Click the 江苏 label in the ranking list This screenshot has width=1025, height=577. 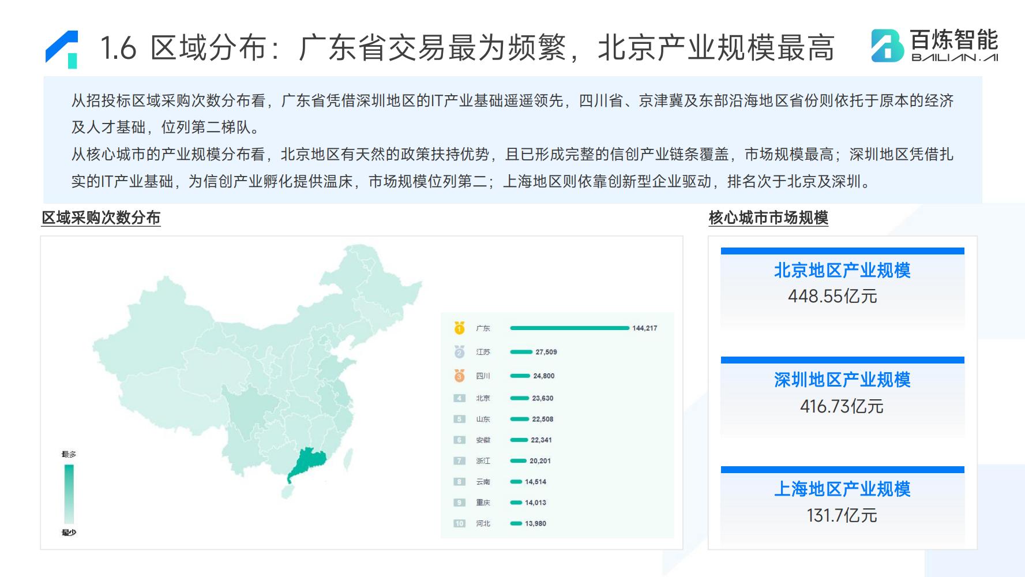click(483, 352)
